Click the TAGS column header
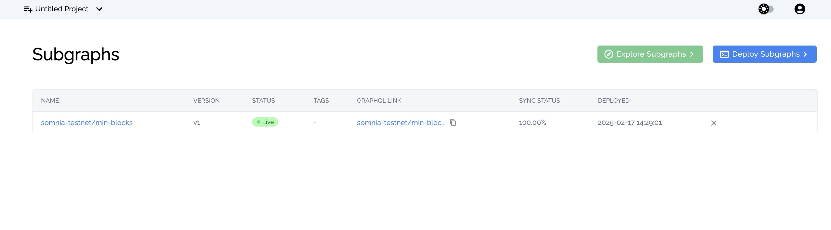Viewport: 831px width, 230px height. [x=321, y=101]
